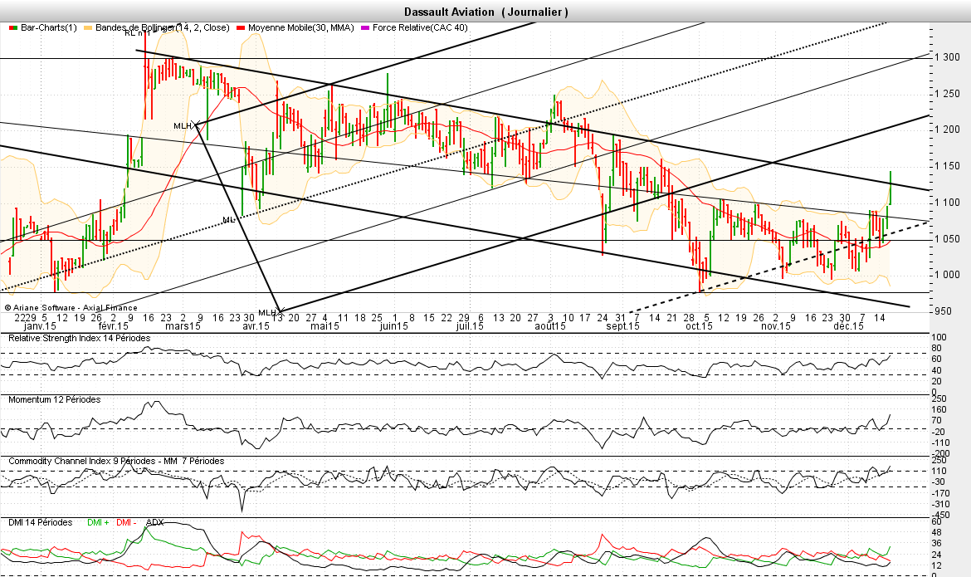Screen dimensions: 971x577
Task: Click the 'août15' month label on the time axis
Action: coord(550,326)
